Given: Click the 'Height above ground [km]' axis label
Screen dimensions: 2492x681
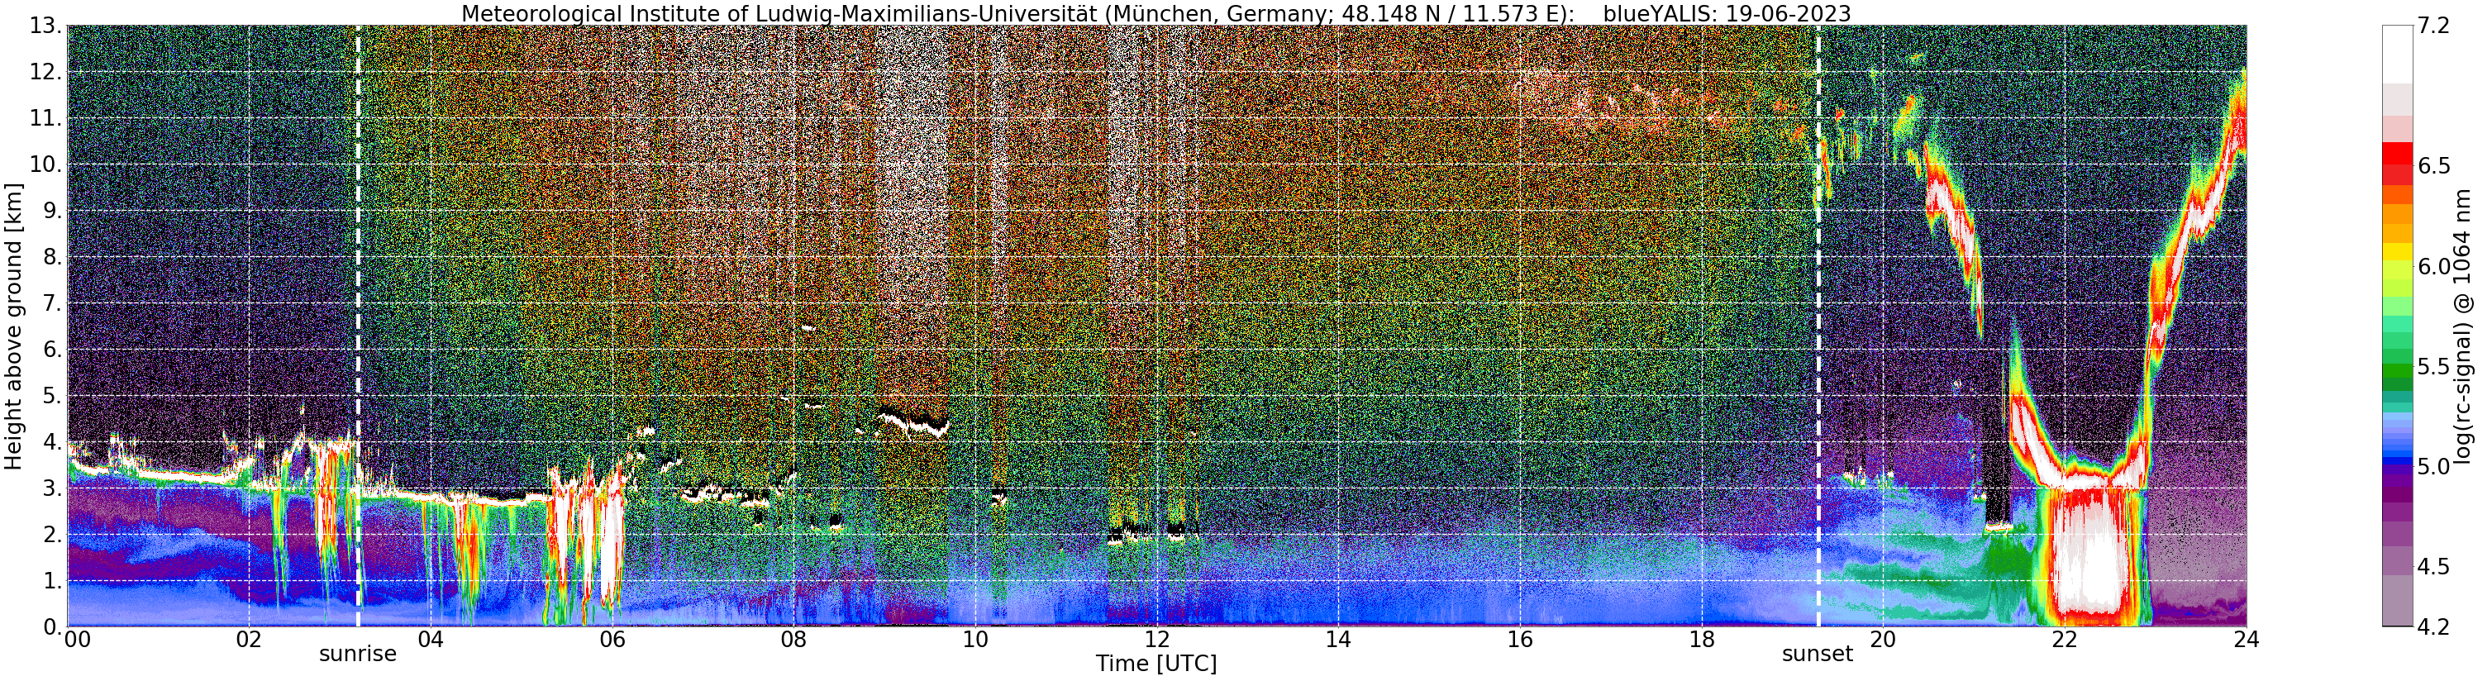Looking at the screenshot, I should tap(13, 327).
